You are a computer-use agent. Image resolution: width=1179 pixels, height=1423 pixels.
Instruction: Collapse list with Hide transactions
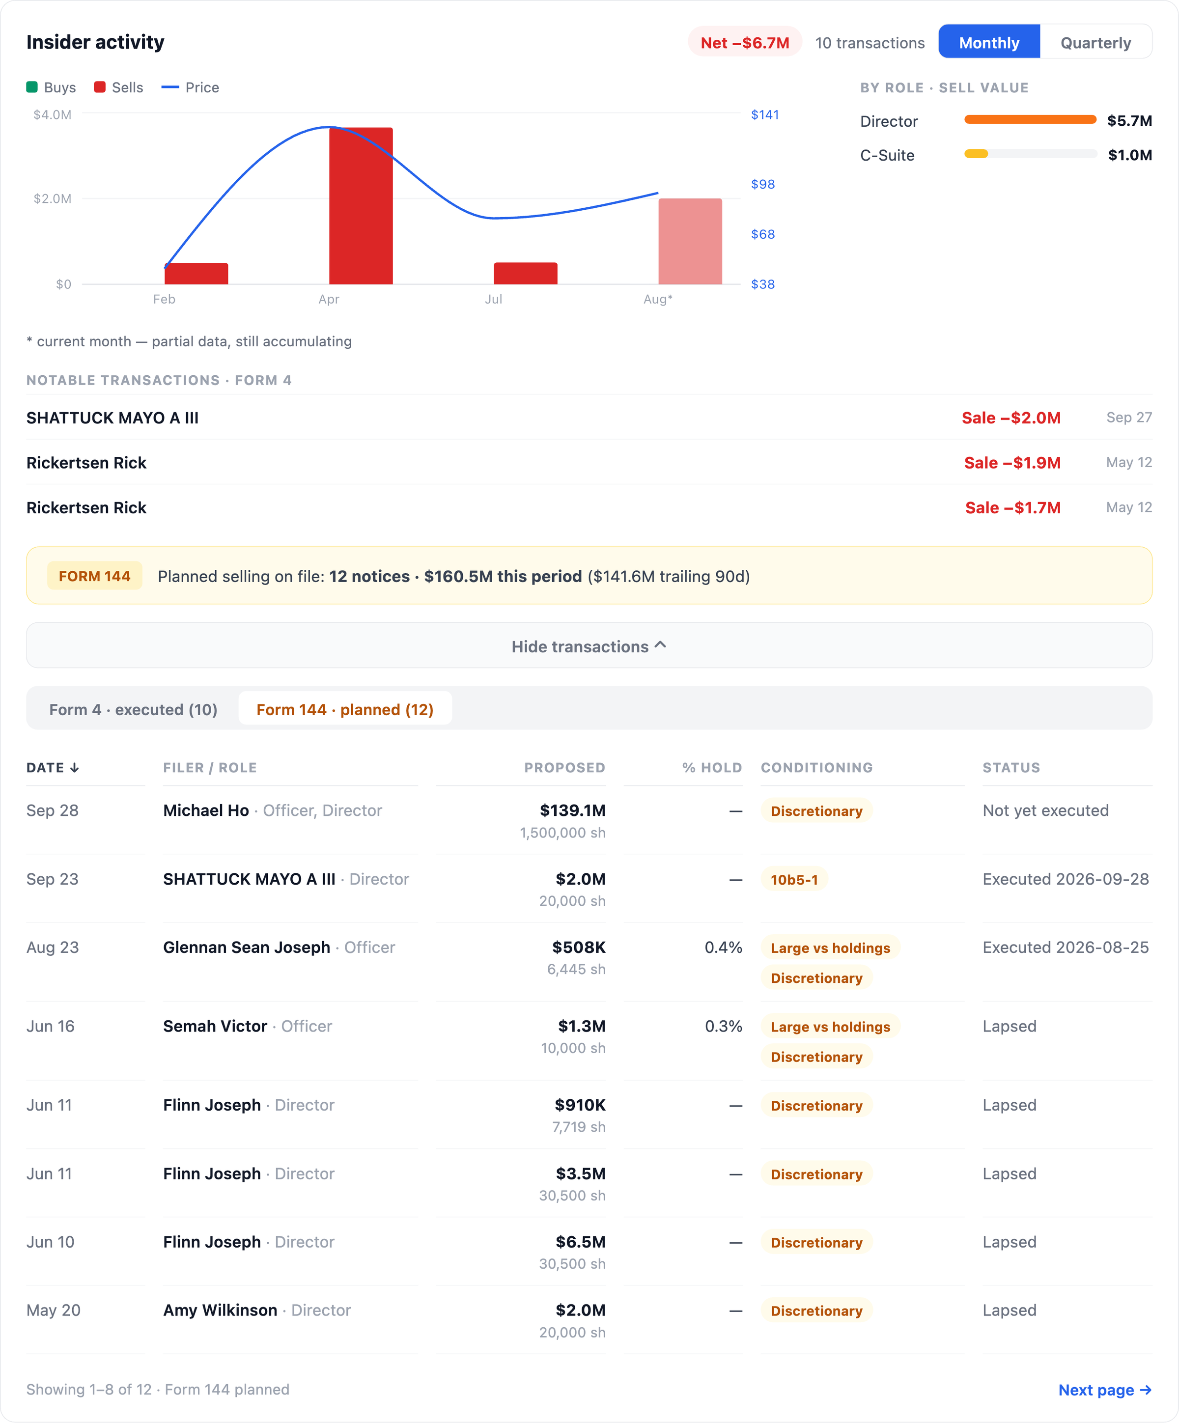click(x=589, y=646)
